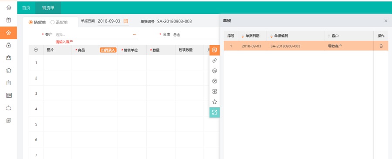Click the paperclip attachment icon
Screen dimensions: 392x159
(x=214, y=60)
